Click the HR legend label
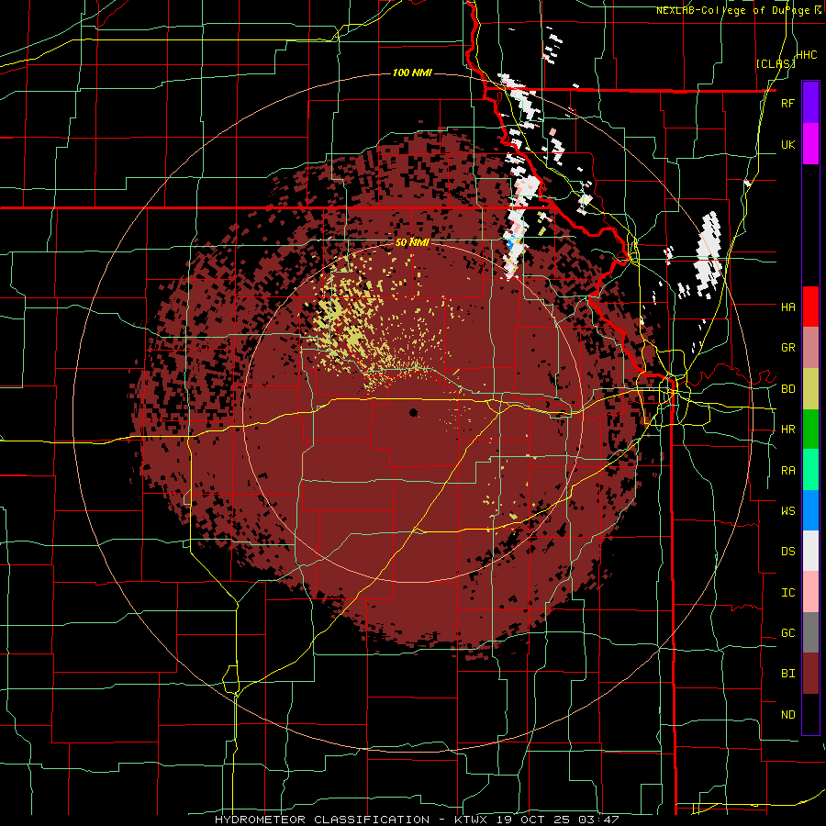 pos(787,430)
